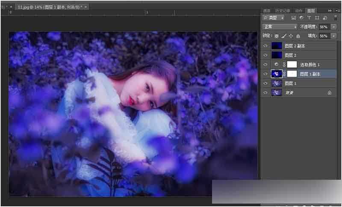The width and height of the screenshot is (342, 207).
Task: Click the 选取颜色 1 layer mask thumbnail
Action: (292, 65)
